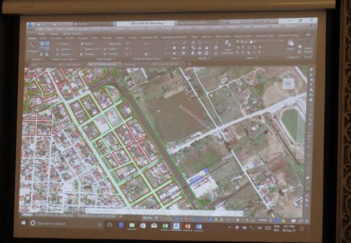Open a new drawing tab with plus button
Screen dimensions: 351x243
189,64
